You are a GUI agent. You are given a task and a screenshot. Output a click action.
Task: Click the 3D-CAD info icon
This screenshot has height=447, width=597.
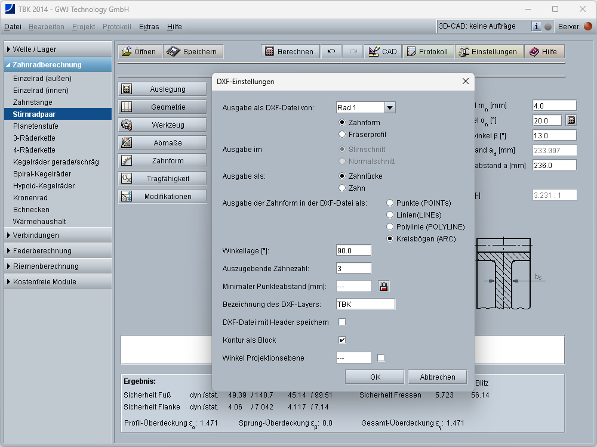point(536,26)
